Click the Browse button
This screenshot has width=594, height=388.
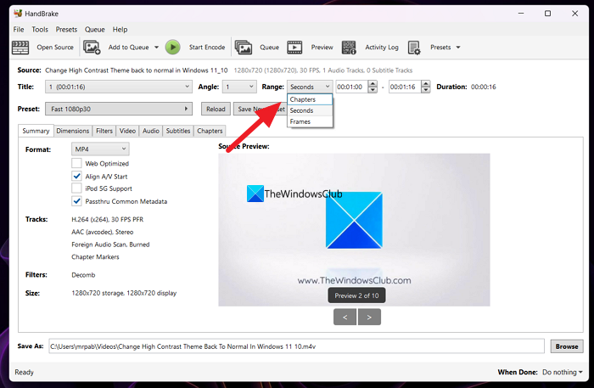(x=567, y=346)
